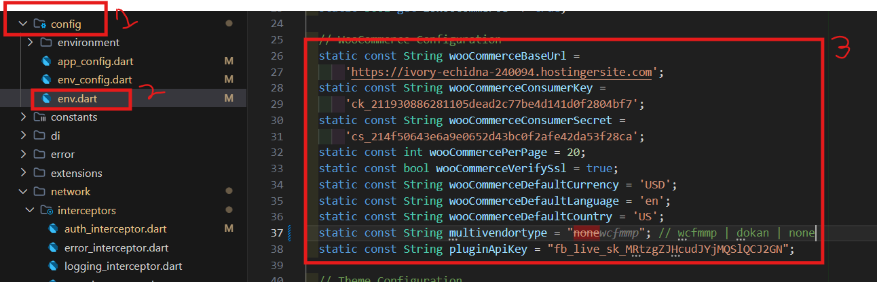Click the M status badge on env_config.dart

pos(229,80)
